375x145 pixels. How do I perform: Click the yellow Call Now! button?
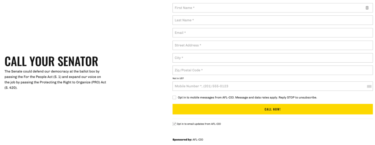272,109
